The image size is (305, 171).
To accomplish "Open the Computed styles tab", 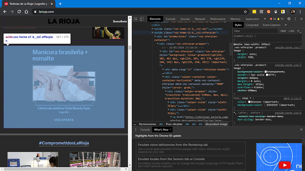I will coord(252,25).
